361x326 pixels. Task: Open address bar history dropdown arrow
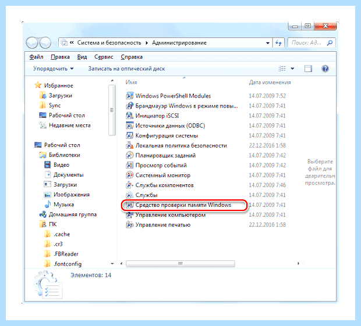tap(267, 43)
